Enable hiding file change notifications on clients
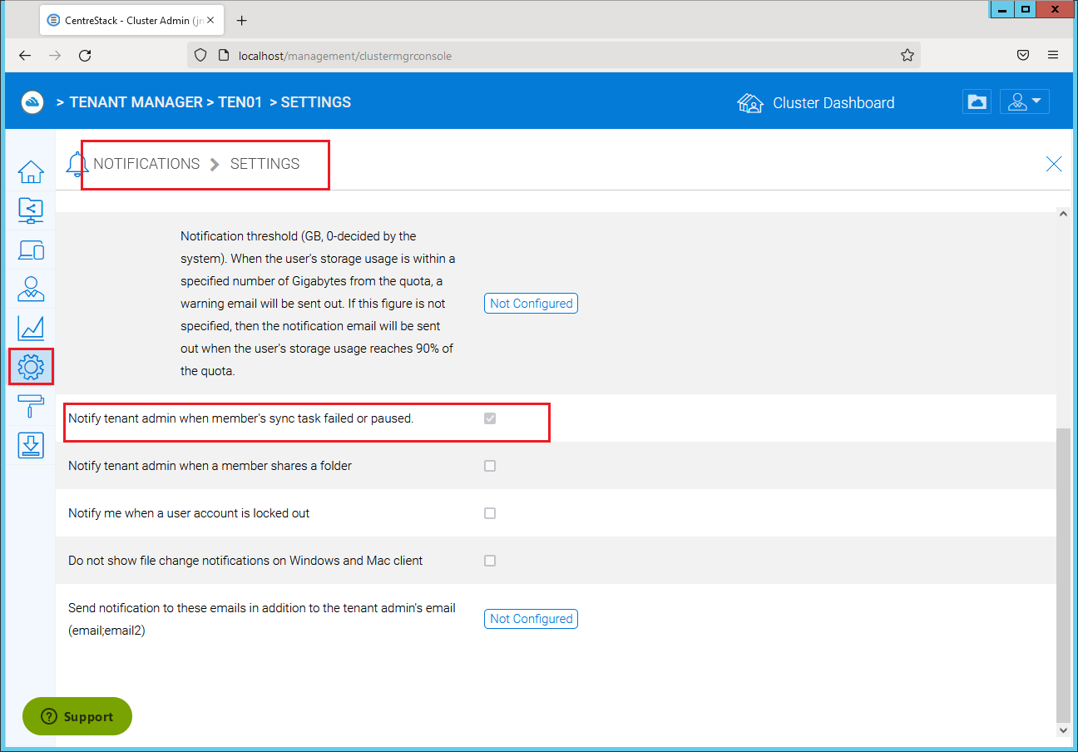Viewport: 1078px width, 752px height. [x=490, y=561]
